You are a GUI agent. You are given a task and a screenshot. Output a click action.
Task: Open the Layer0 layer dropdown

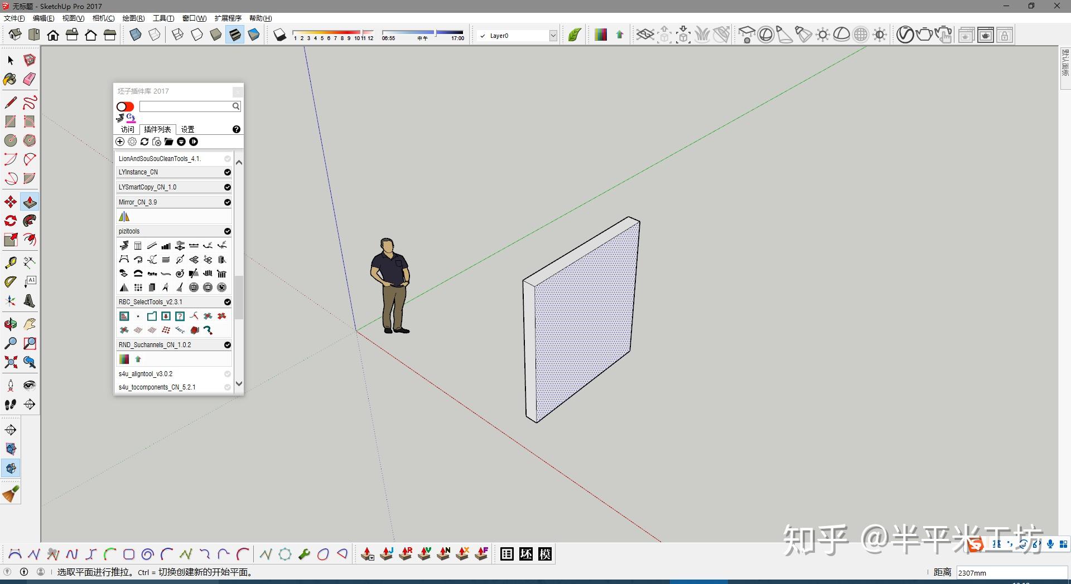(553, 36)
